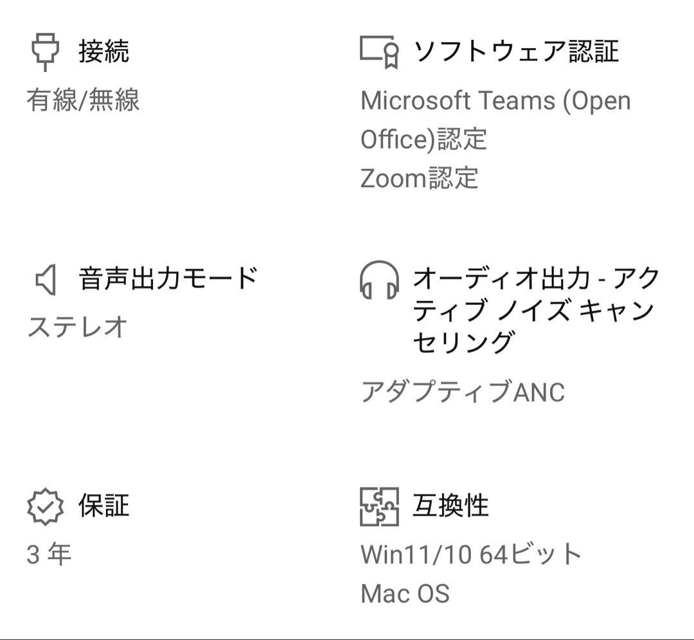Click the 音声出力モード heading
The image size is (694, 640).
(x=168, y=279)
